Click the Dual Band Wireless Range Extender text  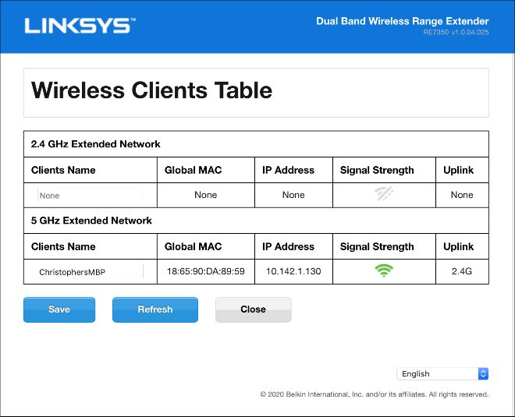click(403, 21)
